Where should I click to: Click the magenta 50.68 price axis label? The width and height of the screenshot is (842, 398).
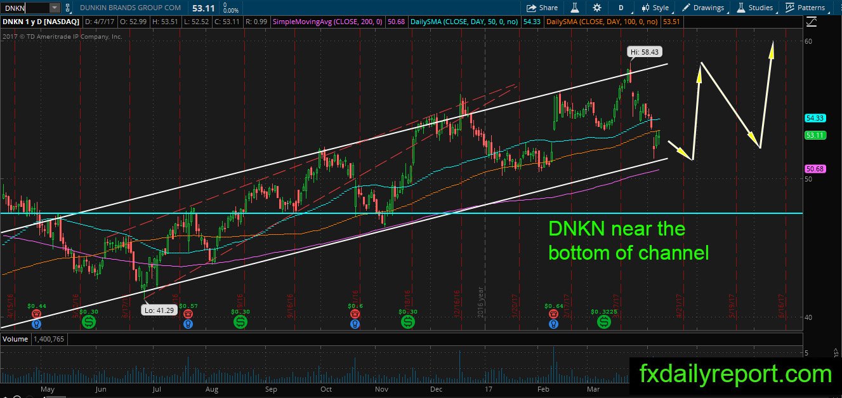click(x=815, y=168)
